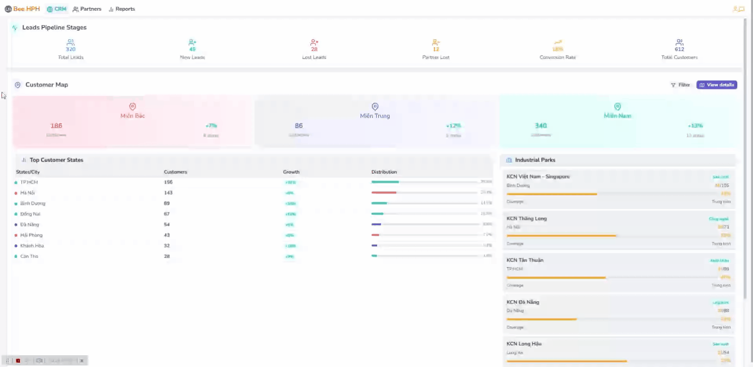Click the user profile icon top-right

click(735, 9)
